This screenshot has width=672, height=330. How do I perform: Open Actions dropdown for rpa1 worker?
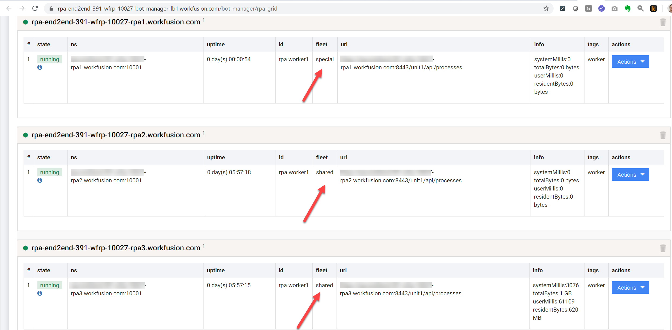(x=630, y=62)
